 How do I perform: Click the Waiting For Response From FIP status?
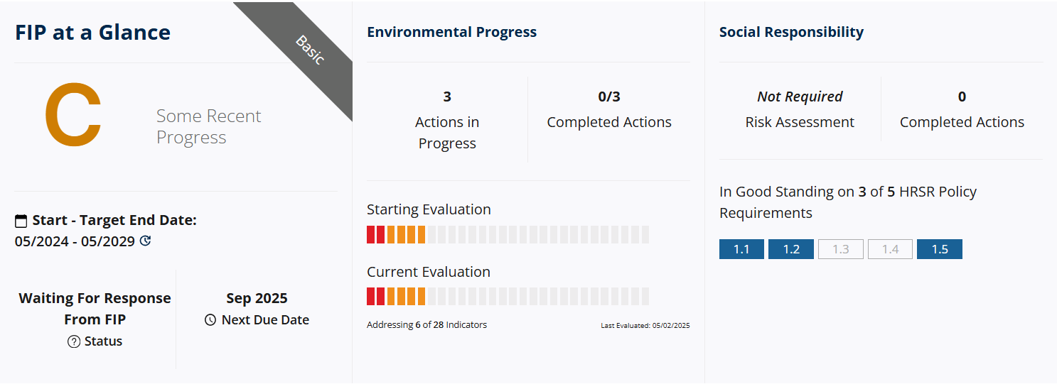tap(95, 308)
